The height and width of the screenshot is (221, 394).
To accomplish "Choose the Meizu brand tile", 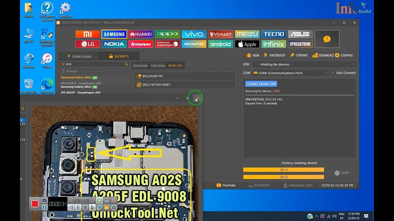I will [x=247, y=34].
